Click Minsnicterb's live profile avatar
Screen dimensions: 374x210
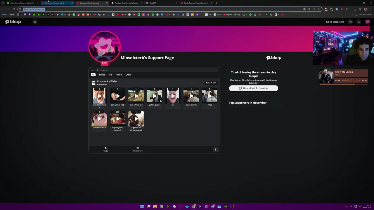[105, 47]
